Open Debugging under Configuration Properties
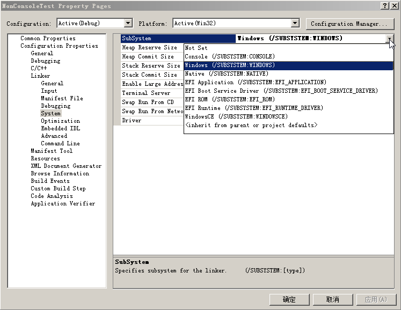The height and width of the screenshot is (310, 401). tap(46, 61)
